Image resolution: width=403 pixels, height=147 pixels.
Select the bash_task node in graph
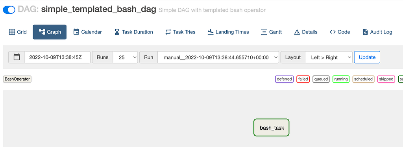point(272,127)
